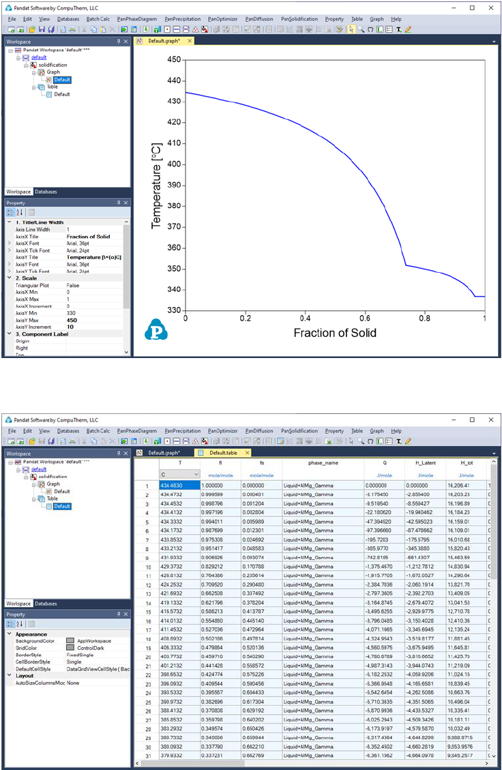Collapse the '2. Scale' property group

pyautogui.click(x=10, y=278)
